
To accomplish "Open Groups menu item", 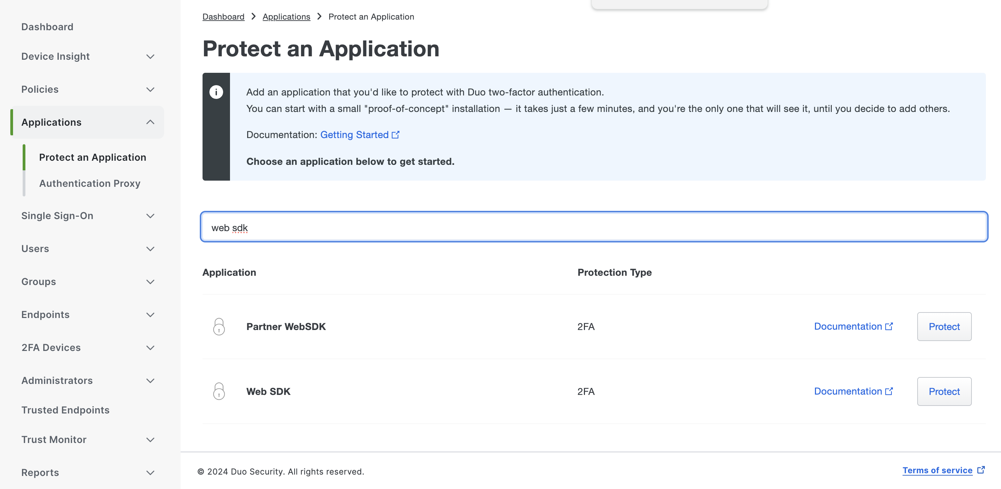I will click(x=39, y=282).
